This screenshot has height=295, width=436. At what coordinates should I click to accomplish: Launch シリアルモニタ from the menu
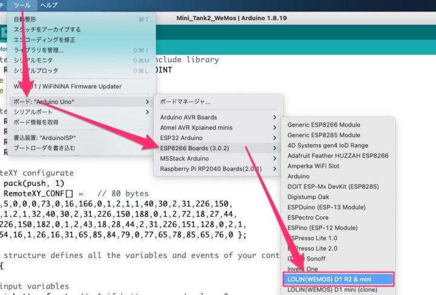point(33,60)
